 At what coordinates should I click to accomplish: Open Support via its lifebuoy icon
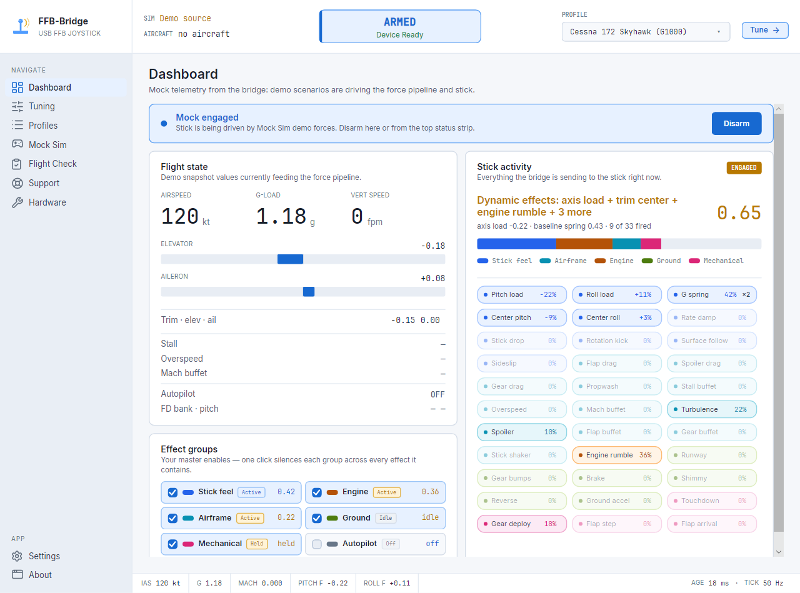17,183
